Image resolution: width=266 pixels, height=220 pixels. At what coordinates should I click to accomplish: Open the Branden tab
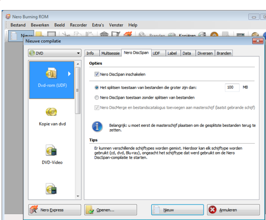click(224, 53)
